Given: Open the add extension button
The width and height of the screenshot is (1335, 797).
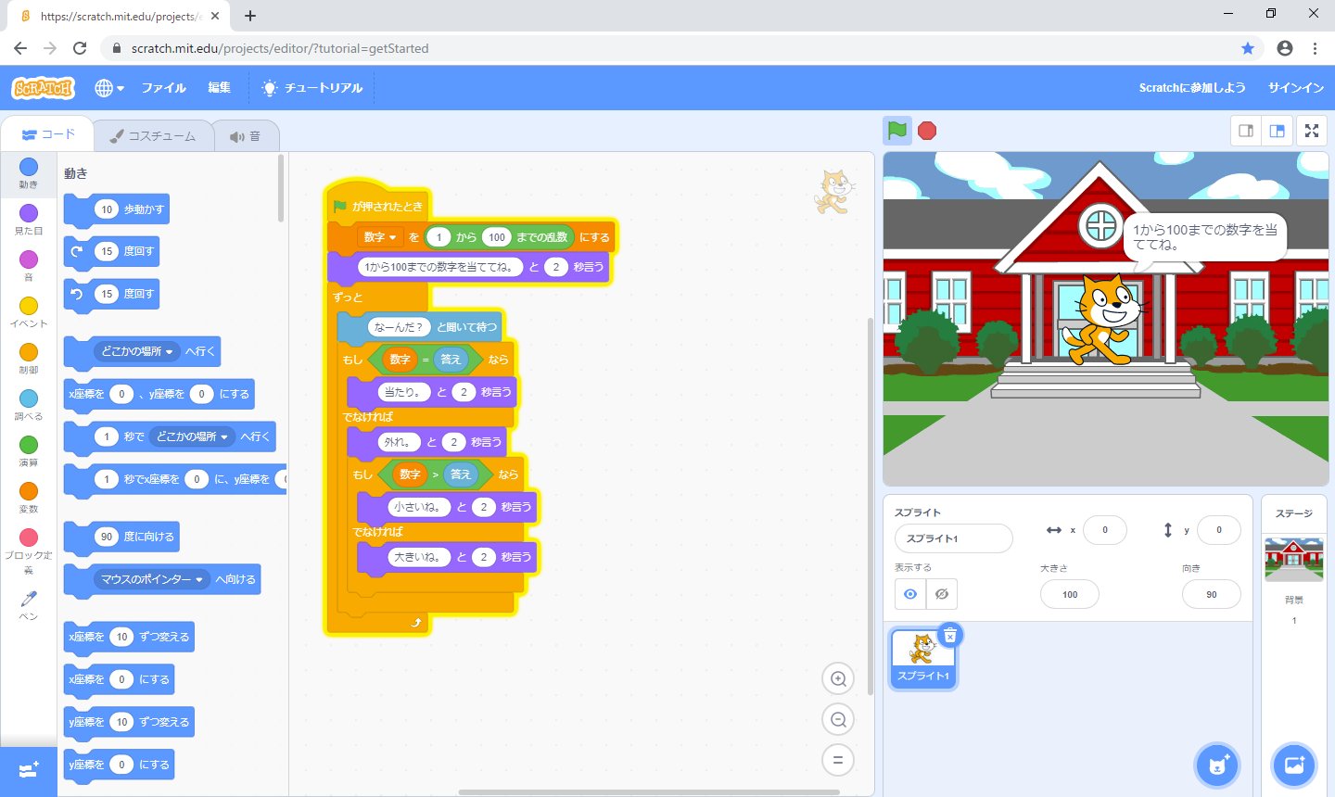Looking at the screenshot, I should pos(28,771).
